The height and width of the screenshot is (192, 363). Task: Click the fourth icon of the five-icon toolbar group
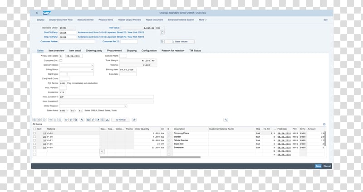103,120
